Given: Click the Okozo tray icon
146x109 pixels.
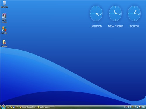Looking at the screenshot, I should coord(126,107).
